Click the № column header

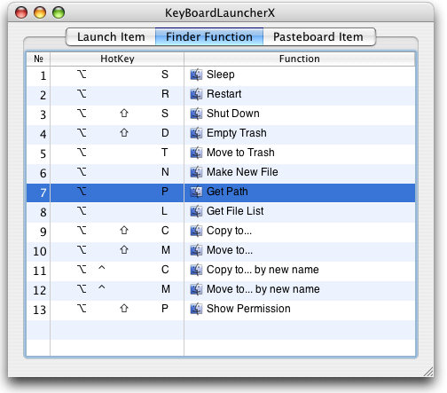click(38, 59)
